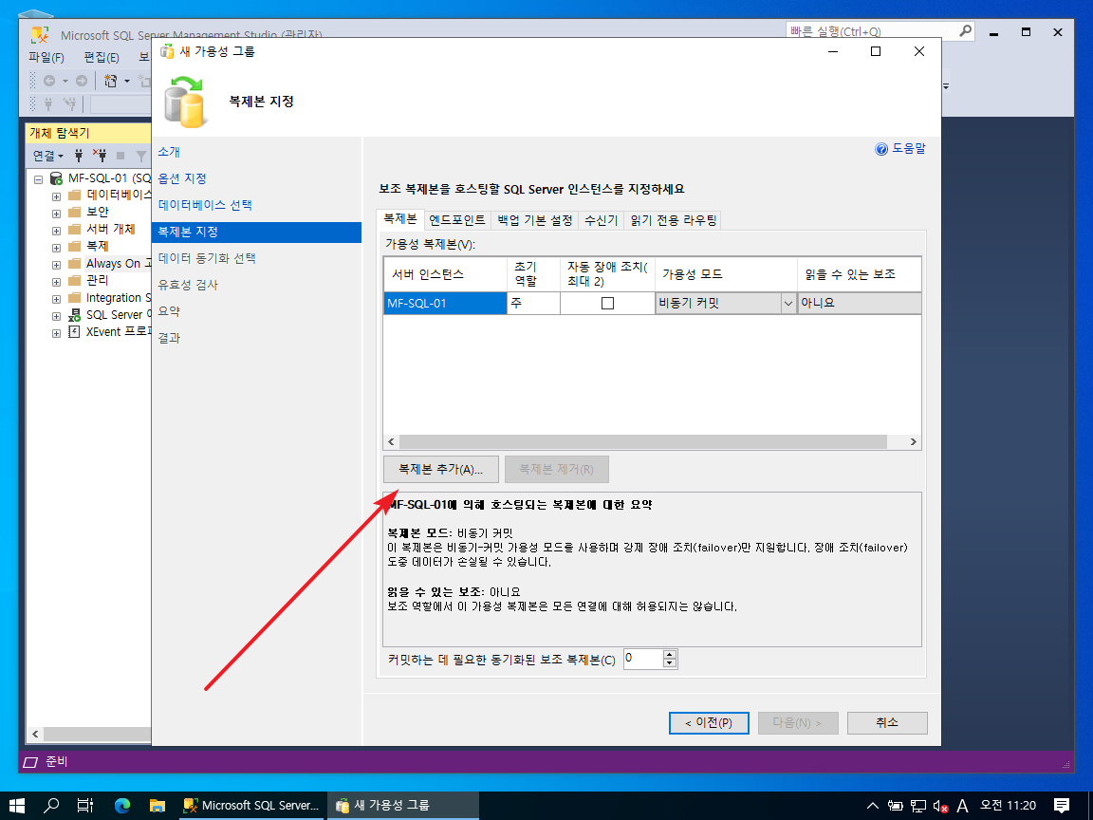The image size is (1093, 820).
Task: Click the volume muted tray icon
Action: pyautogui.click(x=940, y=806)
